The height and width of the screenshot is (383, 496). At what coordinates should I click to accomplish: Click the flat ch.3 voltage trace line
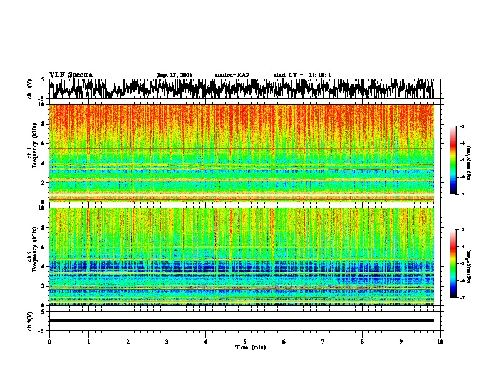click(x=241, y=320)
